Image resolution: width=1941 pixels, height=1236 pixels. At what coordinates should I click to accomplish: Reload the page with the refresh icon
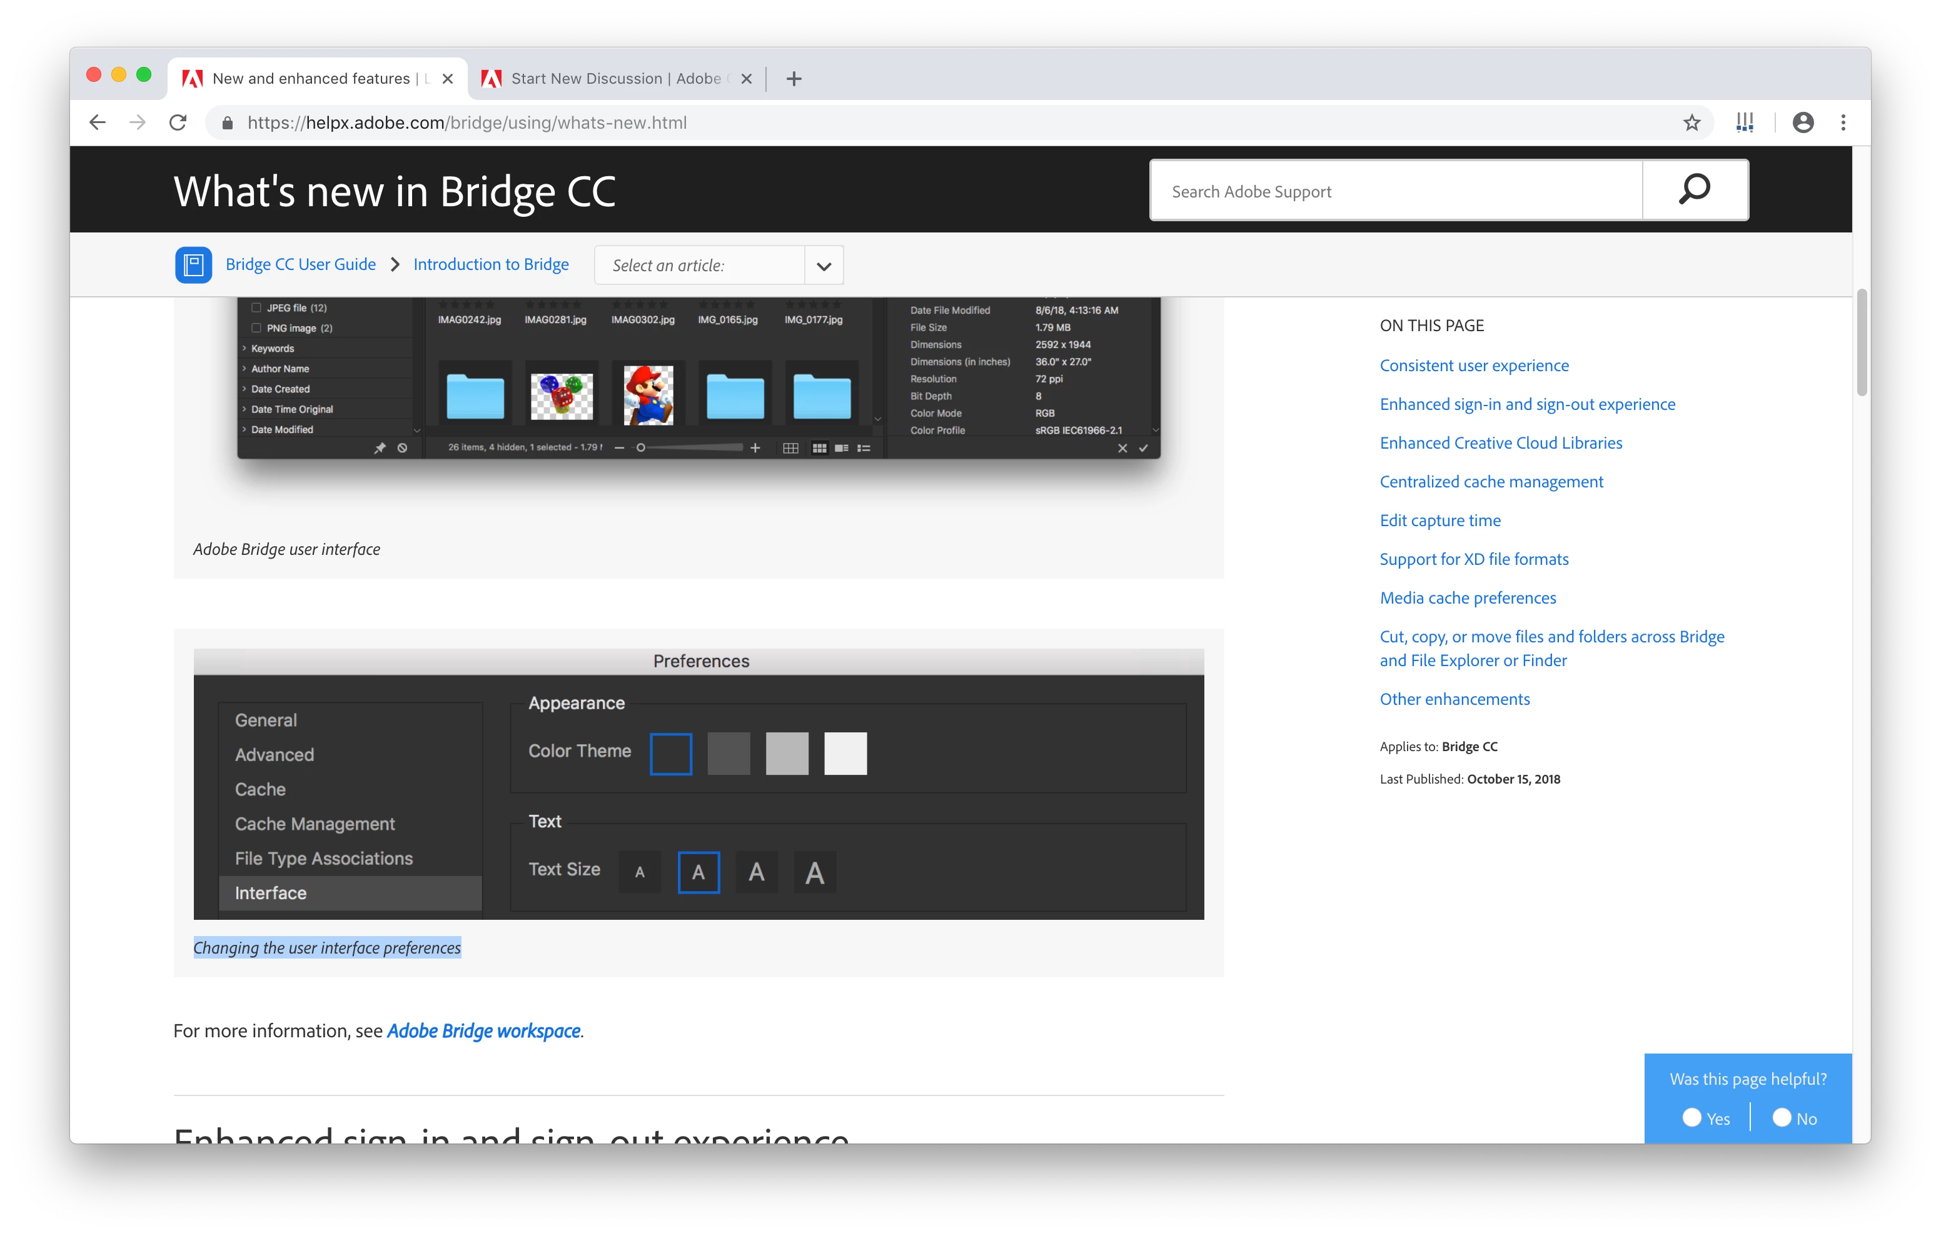pos(178,122)
